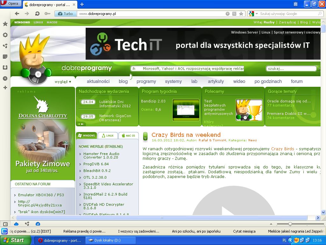Image resolution: width=326 pixels, height=245 pixels.
Task: Switch to the Windows software tab
Action: coord(87,136)
